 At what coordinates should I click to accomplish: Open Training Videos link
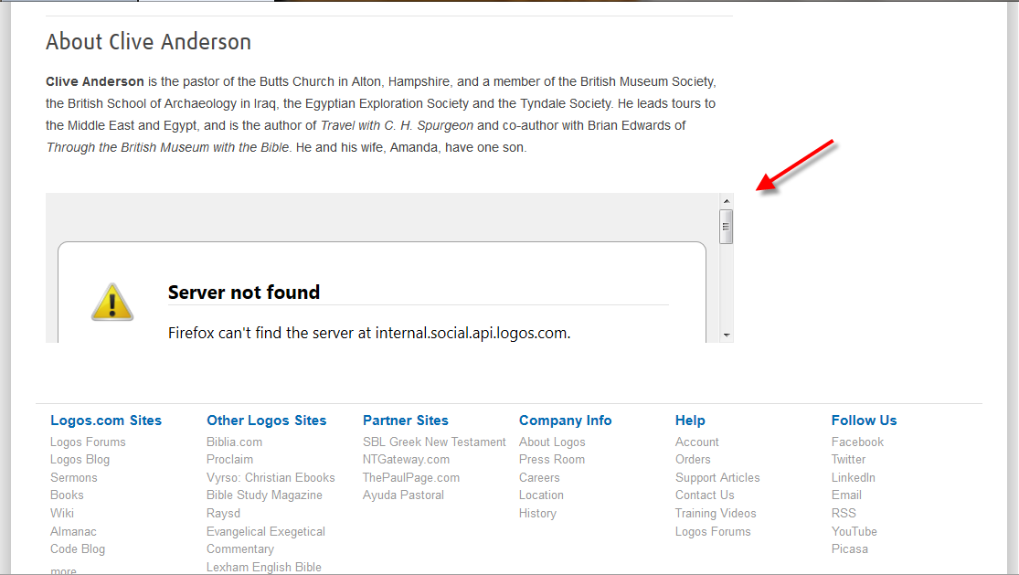[x=716, y=513]
